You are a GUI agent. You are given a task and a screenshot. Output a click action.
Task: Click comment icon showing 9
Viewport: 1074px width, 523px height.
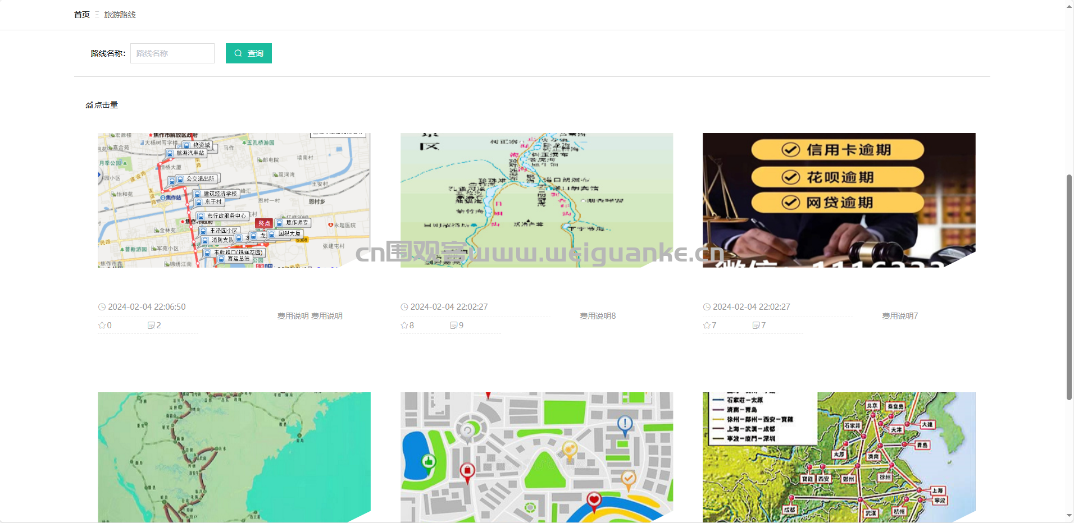pyautogui.click(x=454, y=325)
